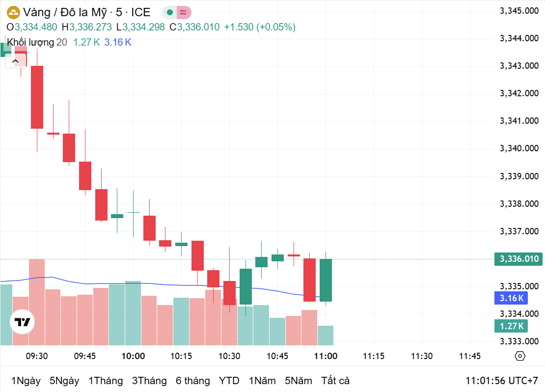Show all data with Tất cả
Viewport: 545px width, 392px height.
point(335,381)
